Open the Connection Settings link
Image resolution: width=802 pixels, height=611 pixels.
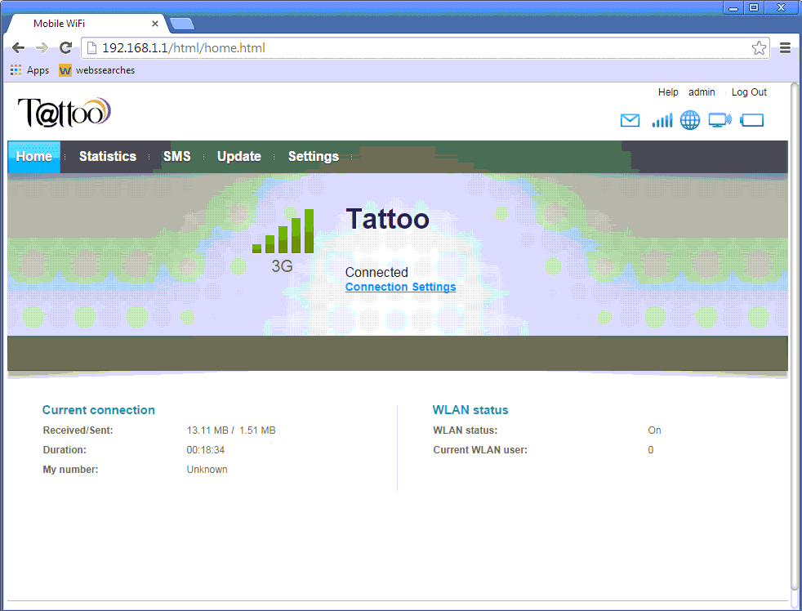[x=400, y=287]
